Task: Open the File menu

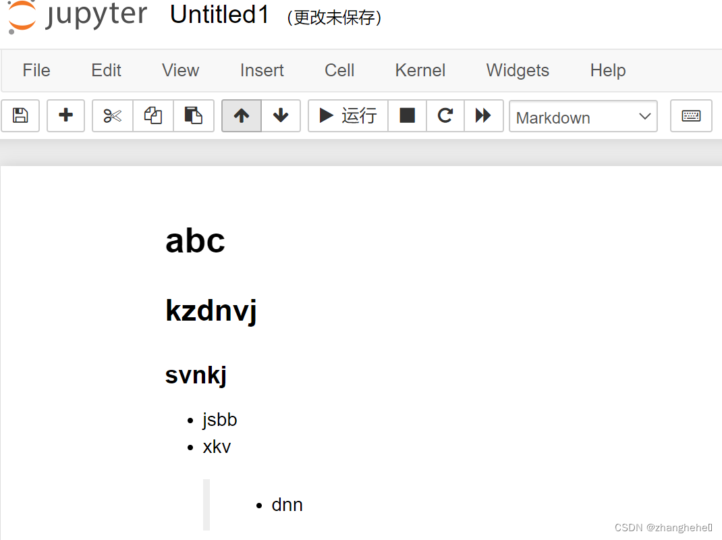Action: 36,70
